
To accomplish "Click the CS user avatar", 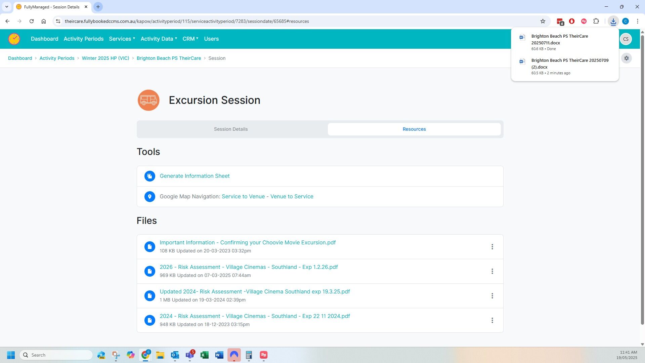I will pos(626,39).
